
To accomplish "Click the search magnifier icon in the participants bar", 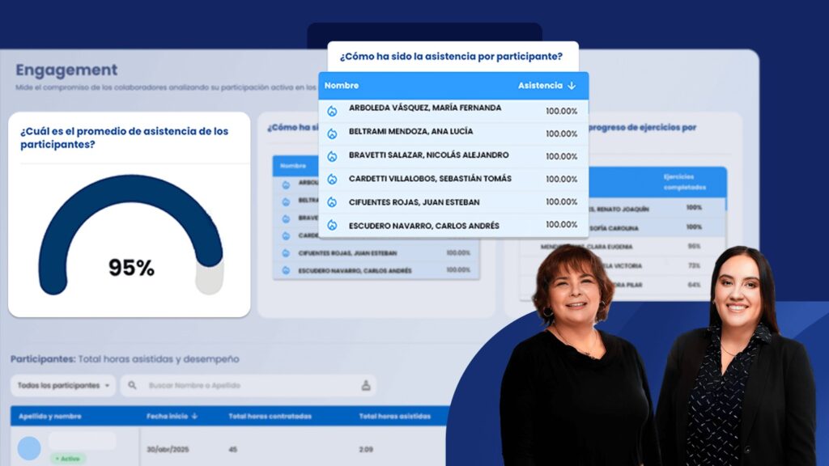I will [x=132, y=386].
